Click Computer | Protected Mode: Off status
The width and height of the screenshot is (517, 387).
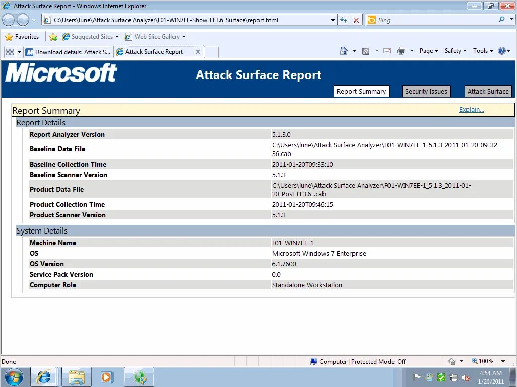pos(358,362)
